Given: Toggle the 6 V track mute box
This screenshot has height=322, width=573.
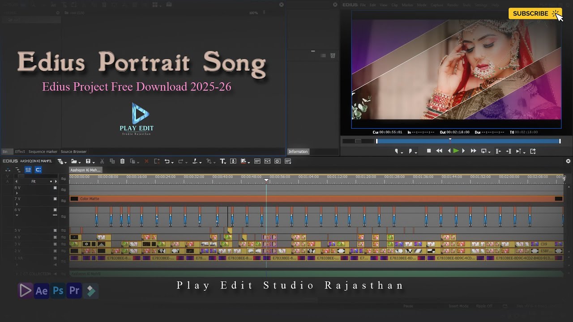Looking at the screenshot, I should [55, 210].
